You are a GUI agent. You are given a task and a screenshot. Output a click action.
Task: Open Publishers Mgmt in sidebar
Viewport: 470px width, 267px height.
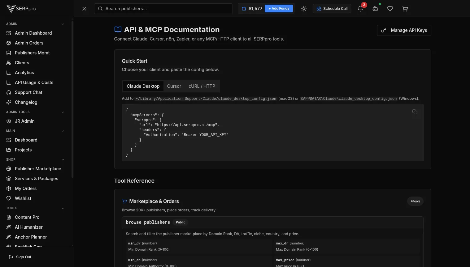pyautogui.click(x=36, y=53)
